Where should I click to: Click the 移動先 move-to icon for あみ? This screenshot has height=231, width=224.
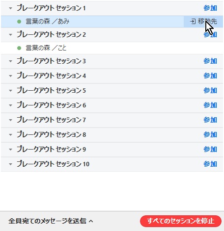point(193,22)
